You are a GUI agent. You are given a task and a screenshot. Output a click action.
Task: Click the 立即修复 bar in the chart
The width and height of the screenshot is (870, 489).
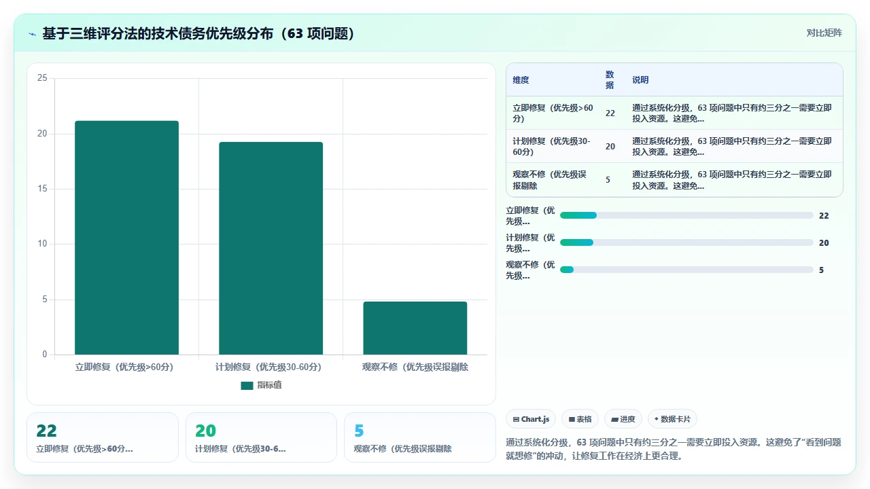126,238
